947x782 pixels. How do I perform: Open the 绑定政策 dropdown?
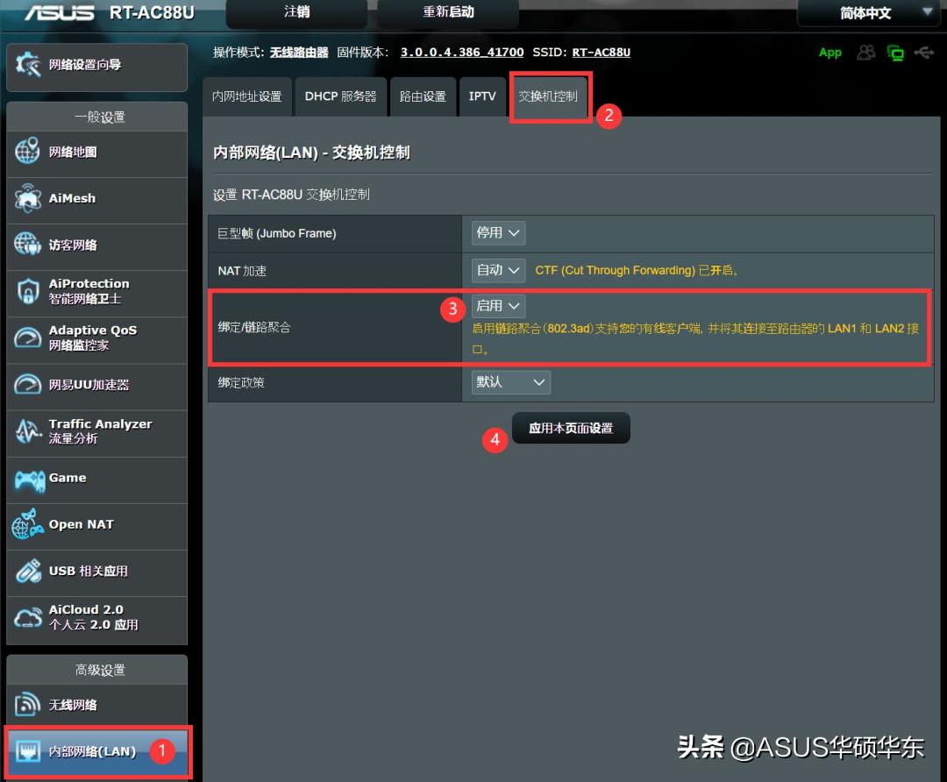point(511,382)
